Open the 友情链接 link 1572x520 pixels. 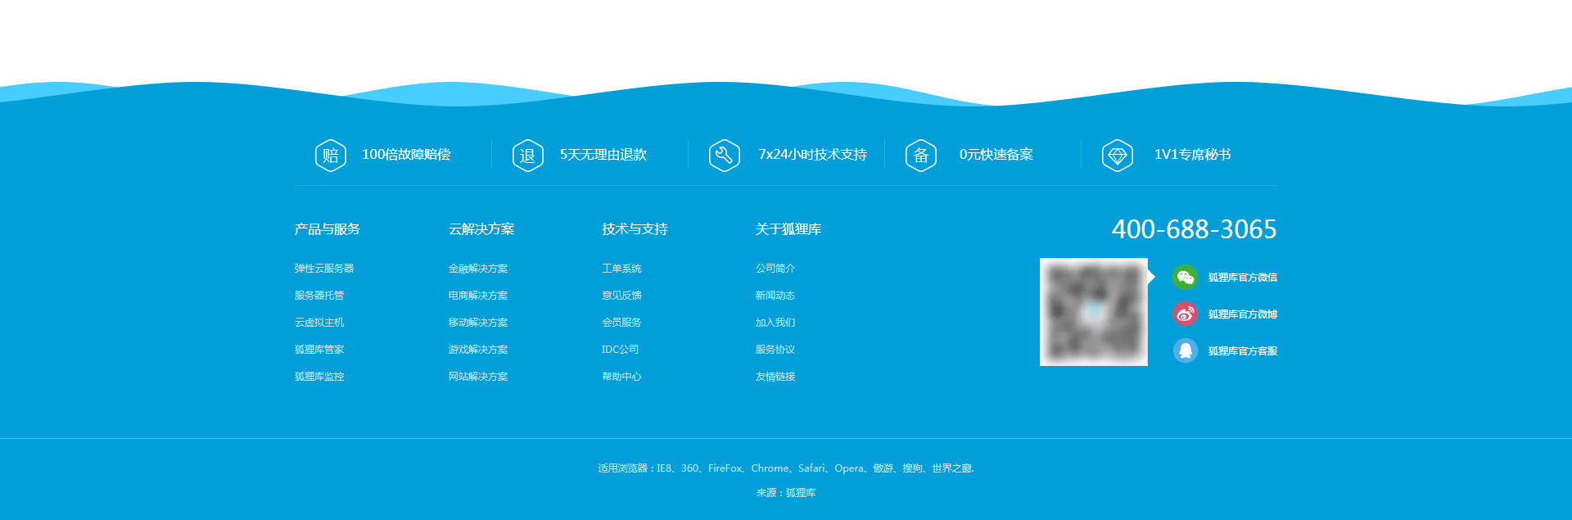(x=775, y=377)
